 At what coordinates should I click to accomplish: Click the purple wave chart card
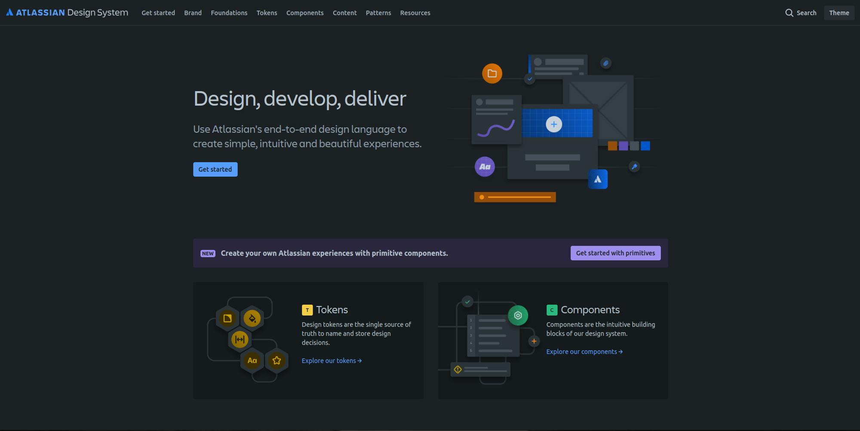496,119
